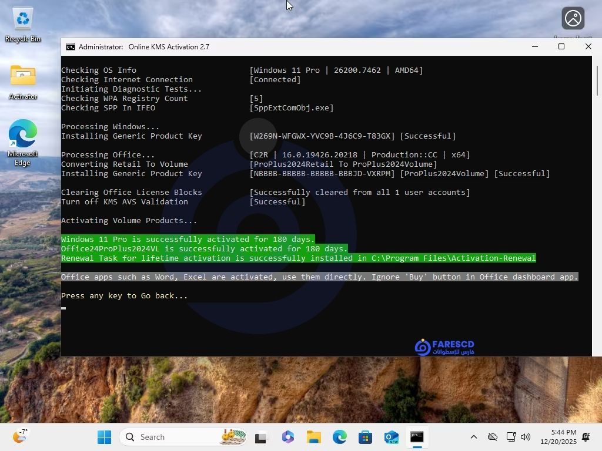Screen dimensions: 602x451
Task: Open Microsoft Store from the taskbar
Action: tap(365, 437)
